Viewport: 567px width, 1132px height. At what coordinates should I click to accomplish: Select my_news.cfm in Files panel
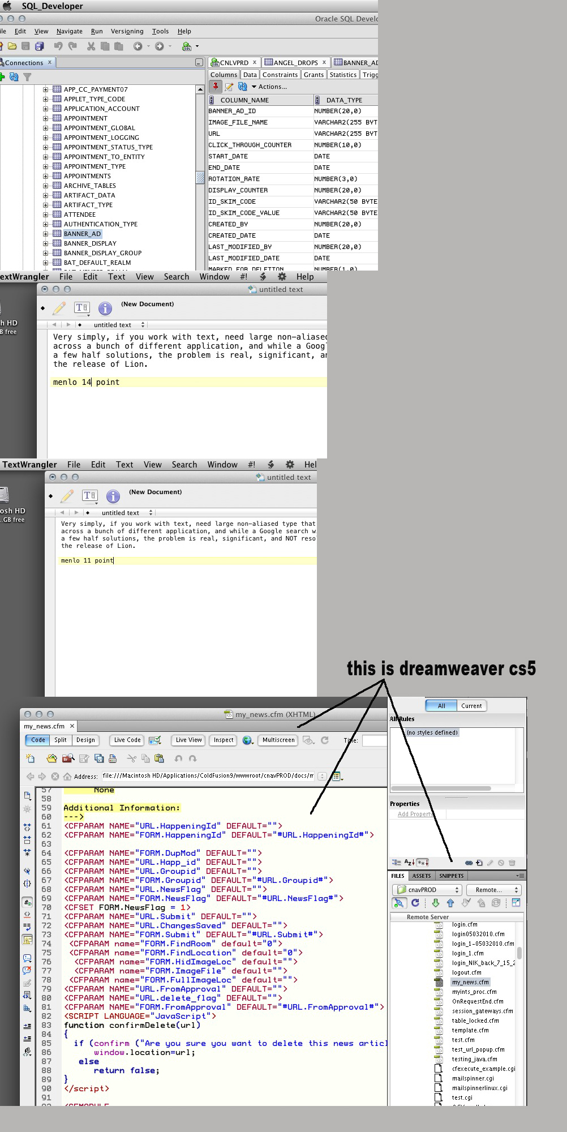click(x=470, y=982)
